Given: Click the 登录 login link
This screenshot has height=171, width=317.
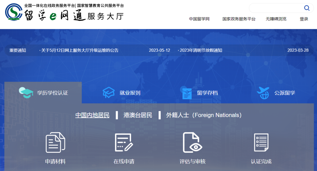Looking at the screenshot, I should tap(304, 19).
